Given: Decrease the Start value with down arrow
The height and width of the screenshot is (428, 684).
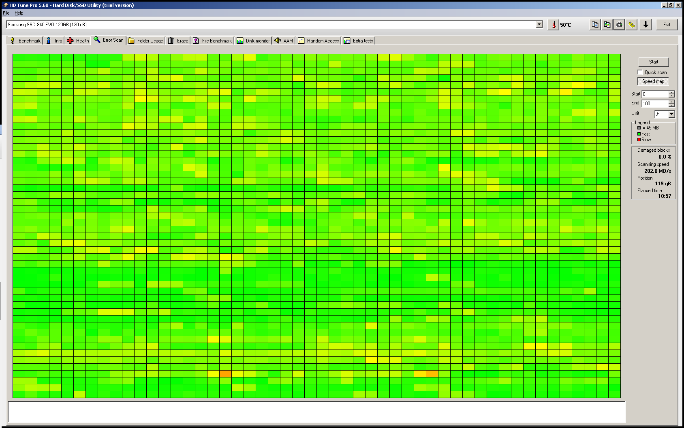Looking at the screenshot, I should pos(671,96).
